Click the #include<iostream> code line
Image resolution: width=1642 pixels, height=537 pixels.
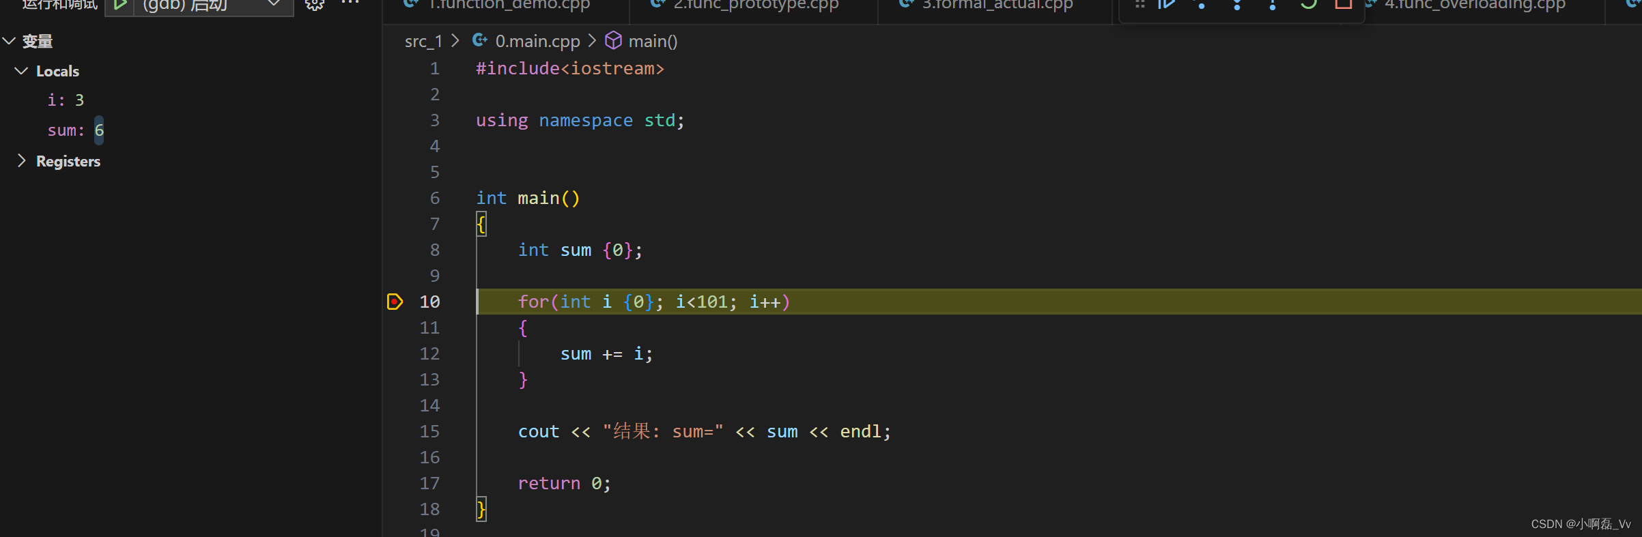point(570,69)
